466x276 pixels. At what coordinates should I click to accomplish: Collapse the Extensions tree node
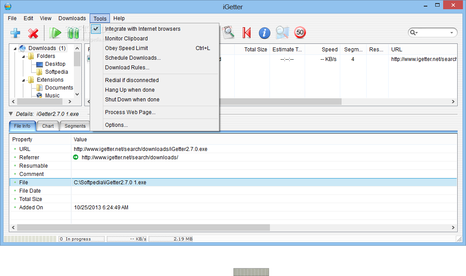click(x=23, y=80)
